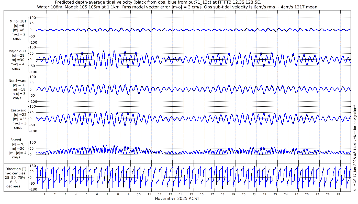Click the 'Northward' panel label

[x=17, y=81]
